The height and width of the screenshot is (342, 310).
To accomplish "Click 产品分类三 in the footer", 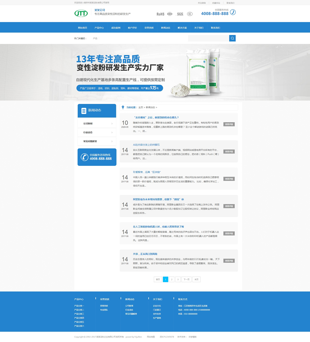I will (79, 314).
